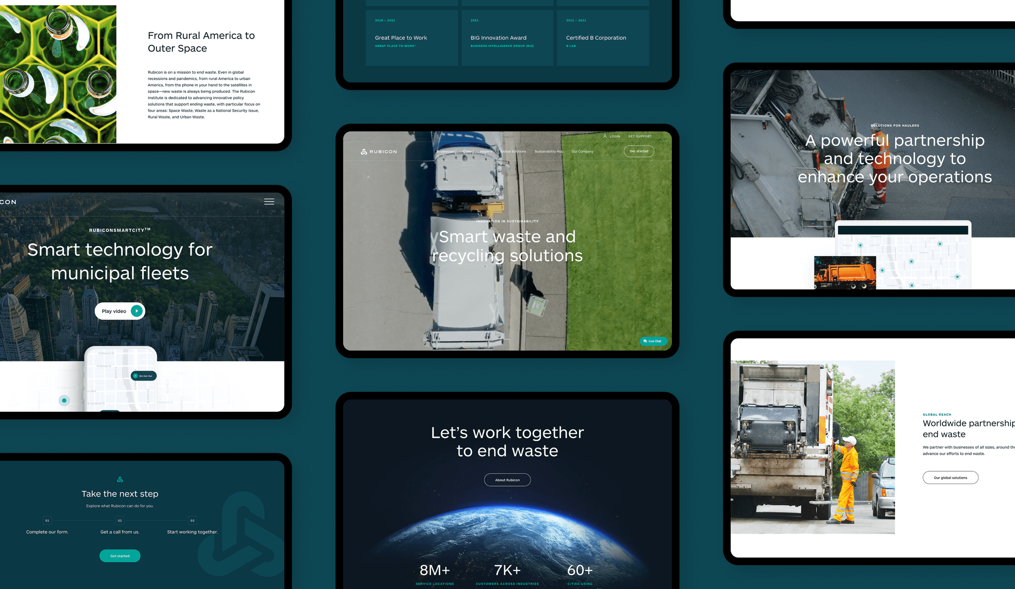Click the small Rubicon icon above Take the next step
1015x589 pixels.
[x=120, y=479]
